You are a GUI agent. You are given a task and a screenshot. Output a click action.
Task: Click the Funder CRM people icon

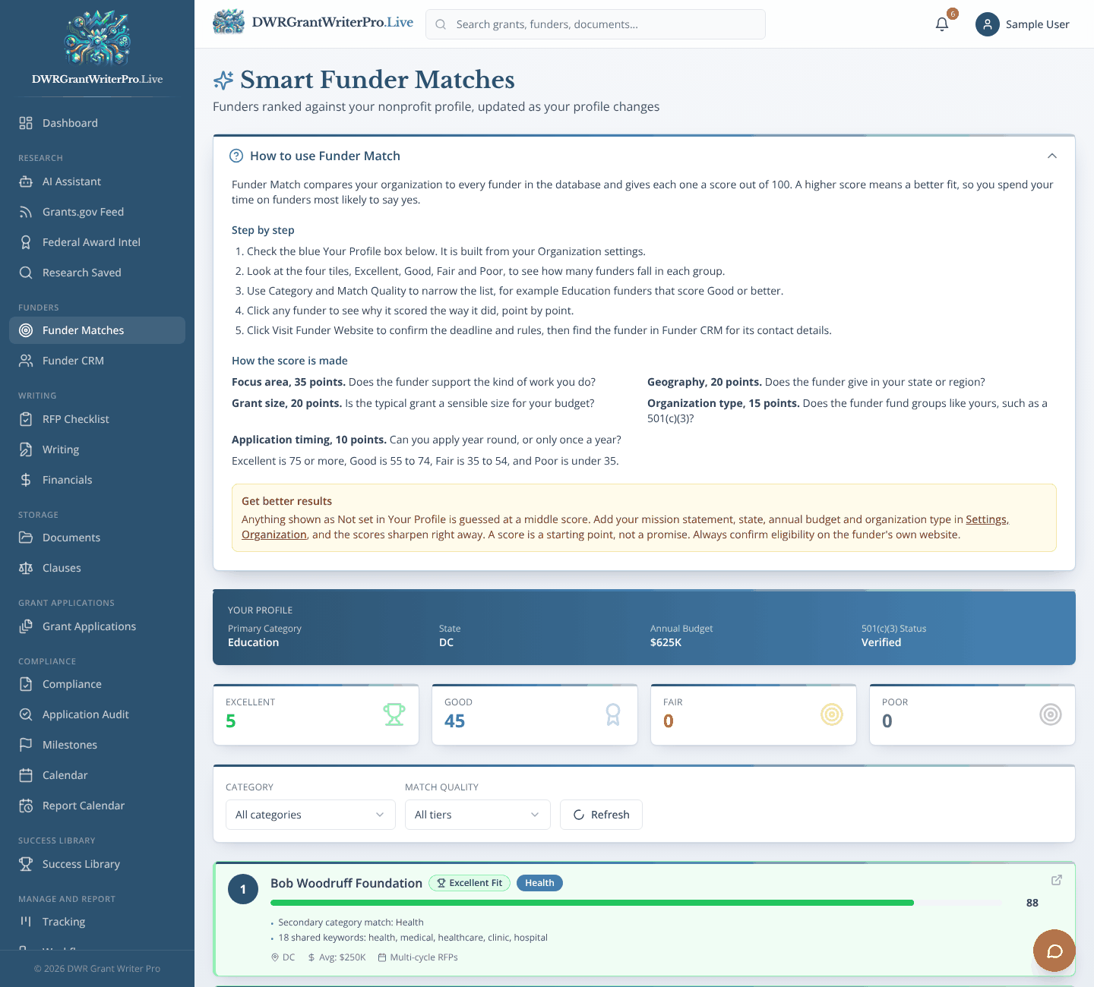click(26, 361)
